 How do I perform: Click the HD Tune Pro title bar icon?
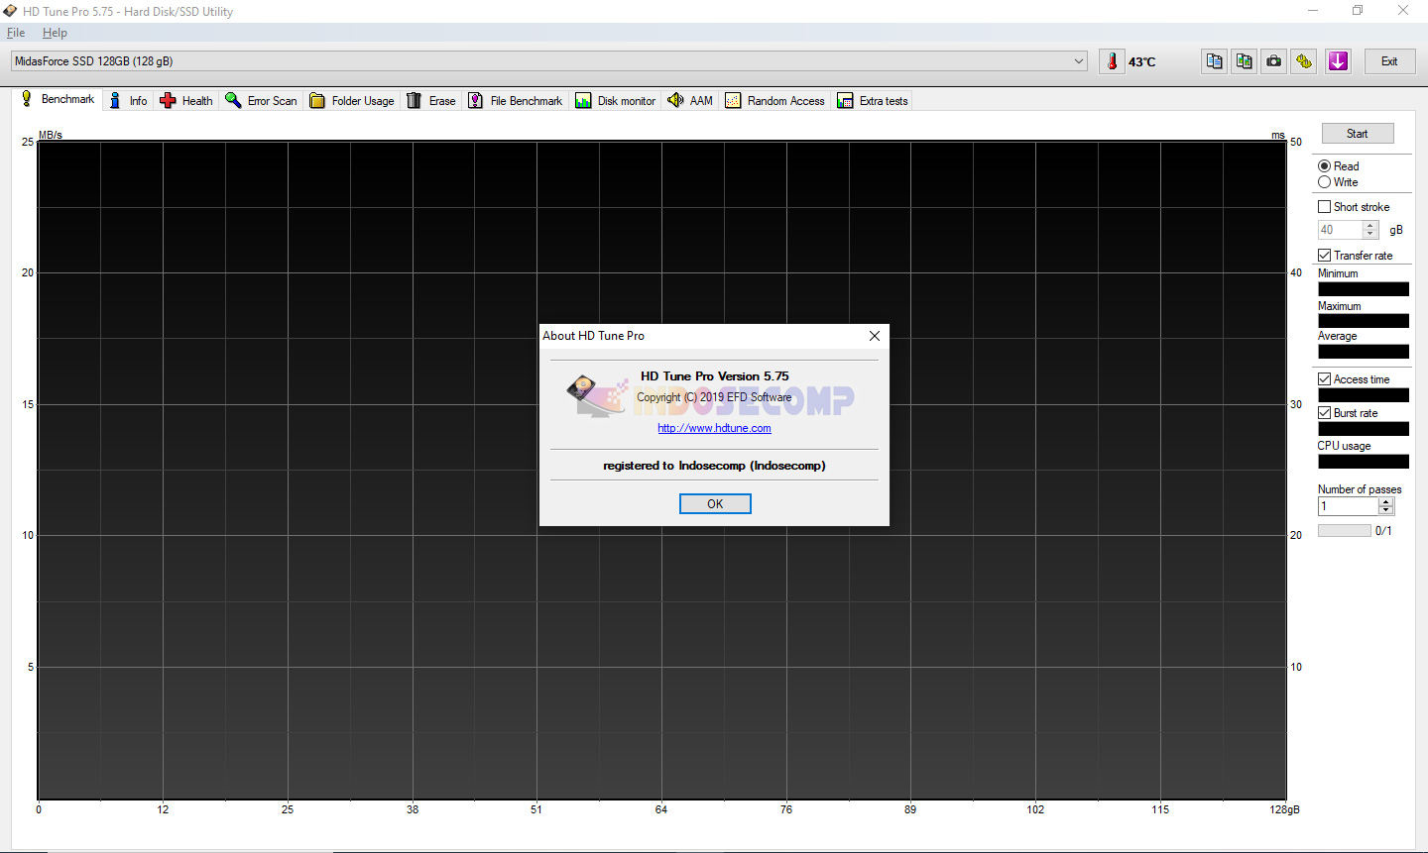click(11, 11)
